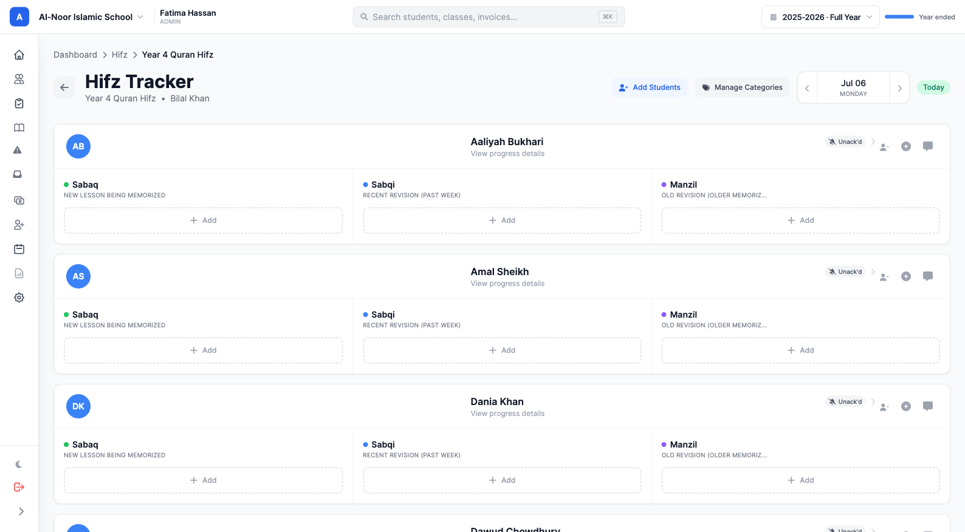
Task: View progress details for Dania Khan
Action: pyautogui.click(x=507, y=414)
